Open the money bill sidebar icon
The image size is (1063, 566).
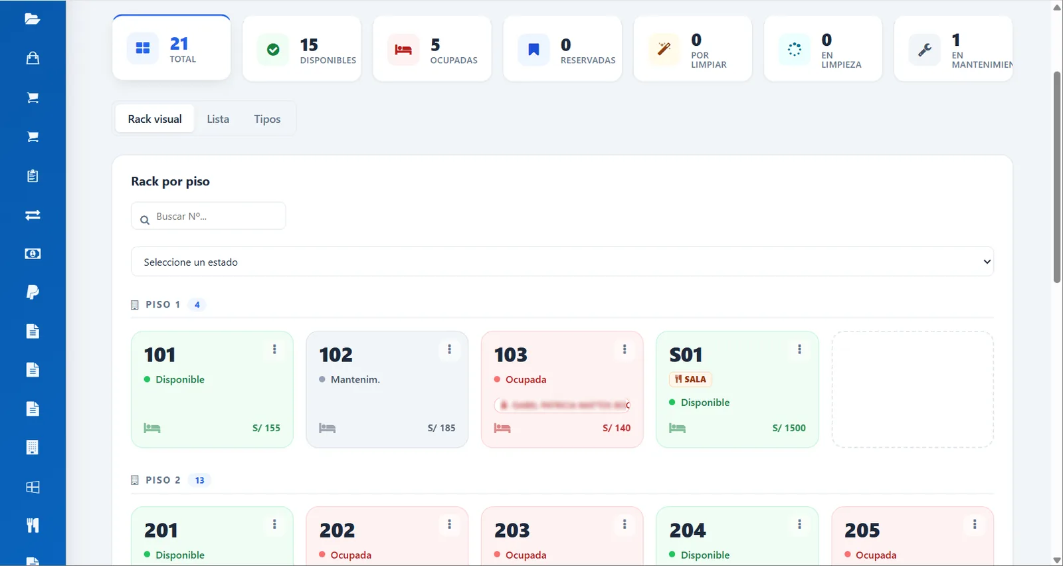pos(33,254)
